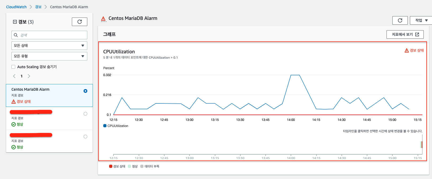Refresh the Centos MariaDB Alarm detail
Viewport: 432px width, 179px height.
coord(400,20)
